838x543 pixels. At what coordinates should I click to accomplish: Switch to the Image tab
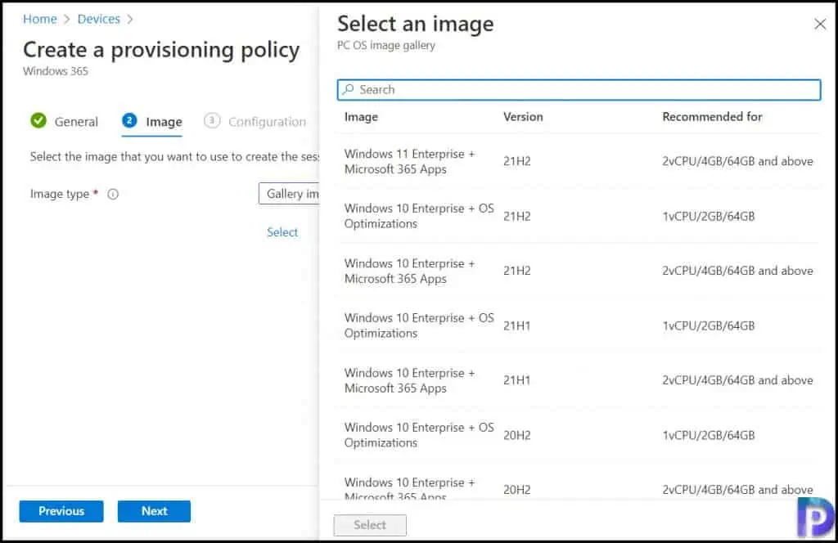[152, 122]
